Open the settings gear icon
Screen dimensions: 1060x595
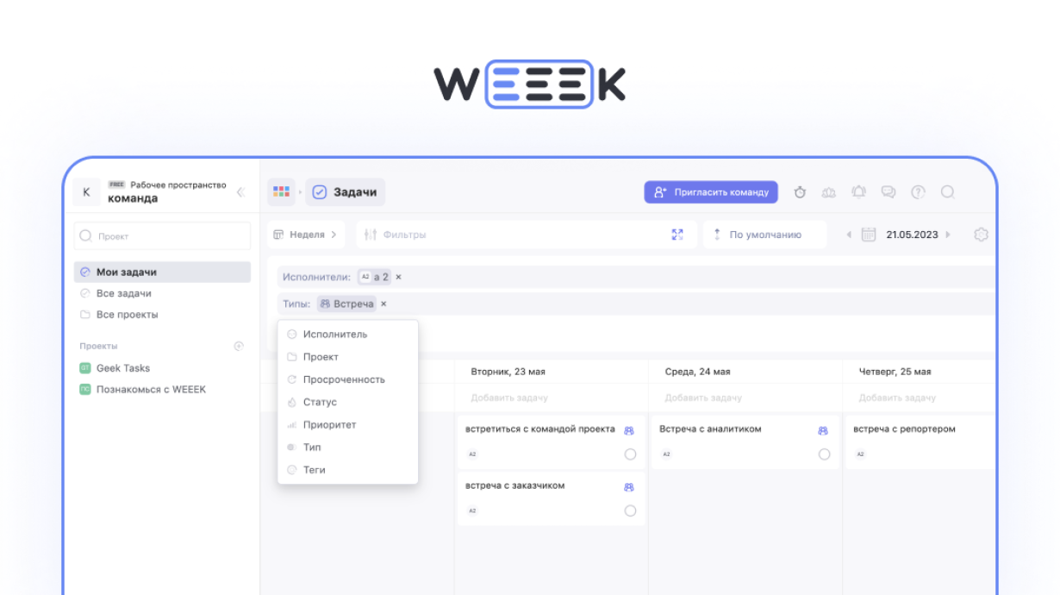pos(981,235)
